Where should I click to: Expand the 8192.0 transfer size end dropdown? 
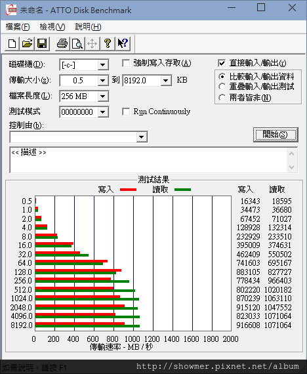click(x=165, y=81)
